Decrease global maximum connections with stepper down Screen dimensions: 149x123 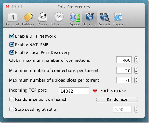tap(136, 61)
